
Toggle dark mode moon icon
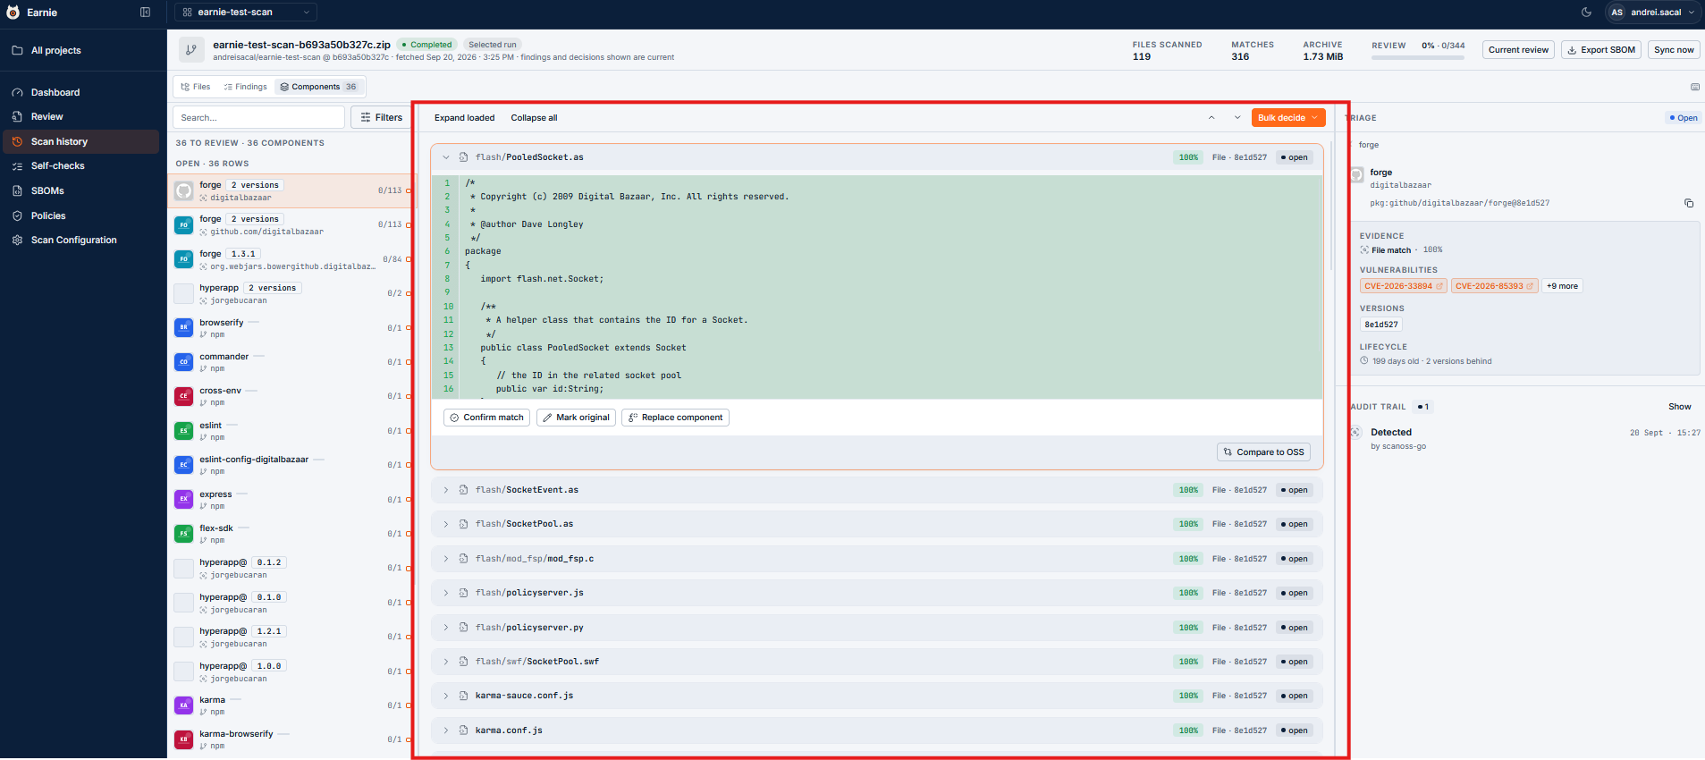click(x=1586, y=13)
